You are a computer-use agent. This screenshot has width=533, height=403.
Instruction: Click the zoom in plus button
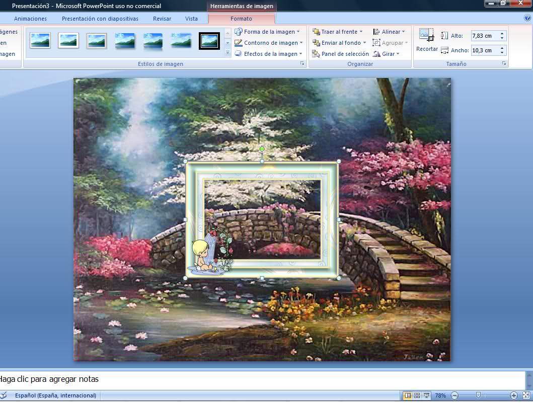coord(514,395)
